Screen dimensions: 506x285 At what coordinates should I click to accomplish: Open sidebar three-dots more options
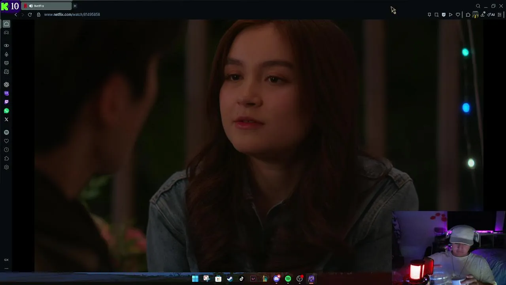(x=6, y=268)
